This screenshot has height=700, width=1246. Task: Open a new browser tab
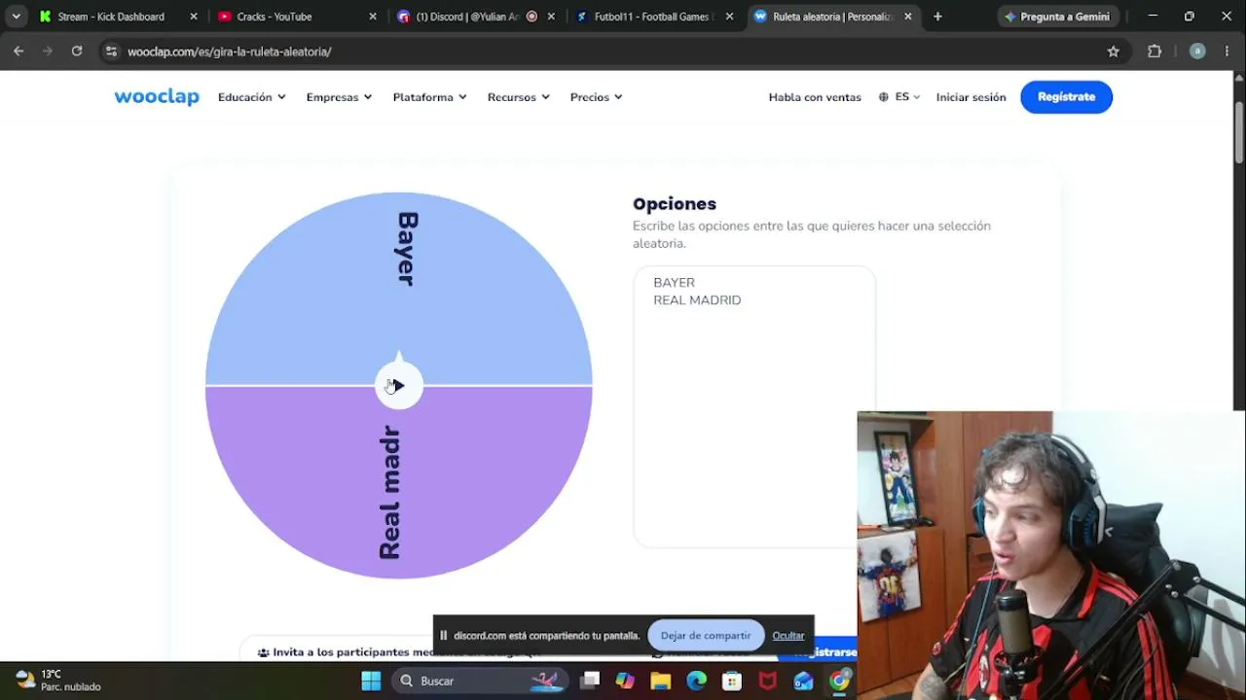coord(937,17)
